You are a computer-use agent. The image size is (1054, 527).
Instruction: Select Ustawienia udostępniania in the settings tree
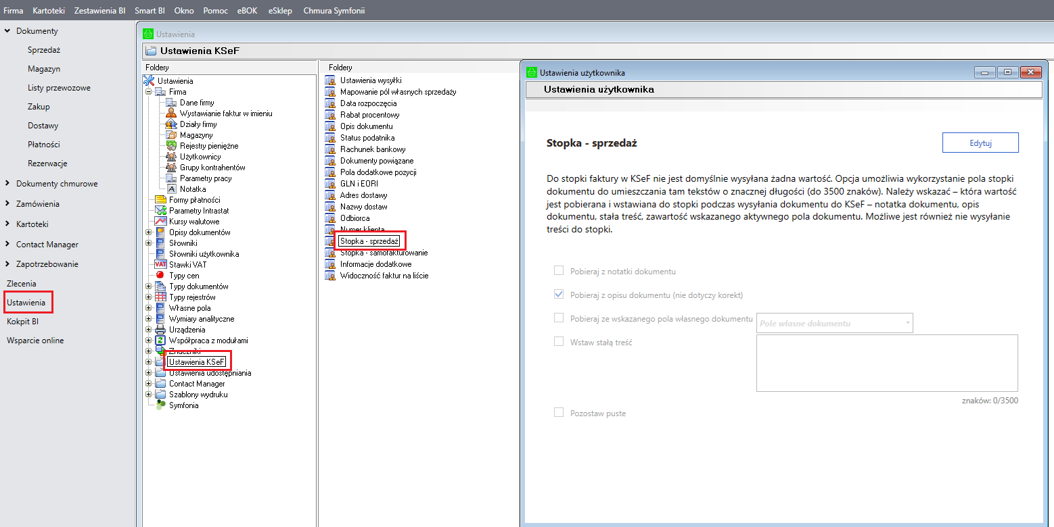pos(210,373)
